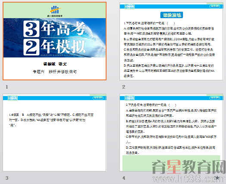Click the slide number 3 label

click(6, 178)
